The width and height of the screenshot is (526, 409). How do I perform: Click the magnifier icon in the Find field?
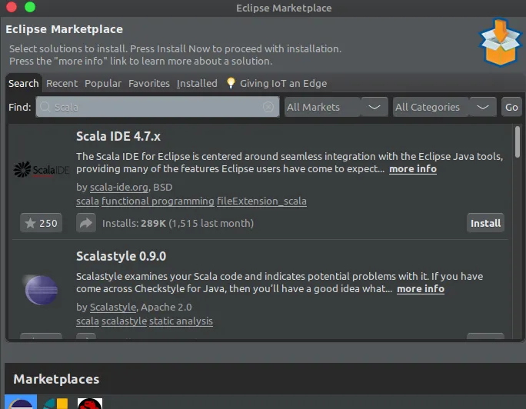pyautogui.click(x=45, y=107)
